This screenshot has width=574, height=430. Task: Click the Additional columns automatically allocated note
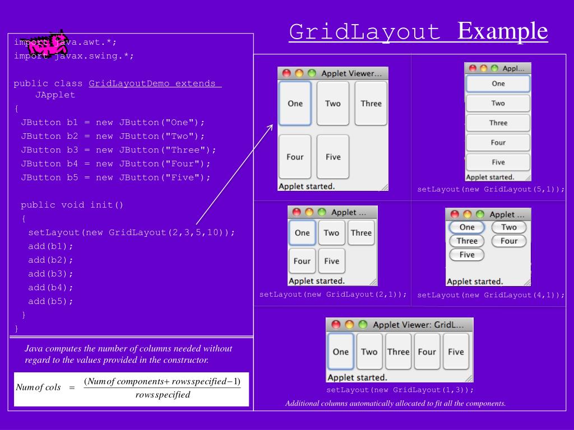point(395,403)
